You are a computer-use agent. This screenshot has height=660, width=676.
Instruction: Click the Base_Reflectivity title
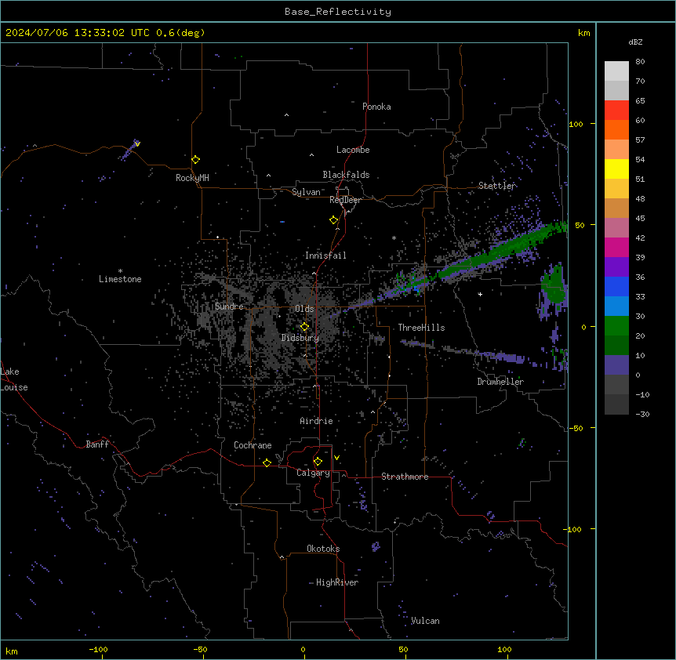tap(338, 12)
